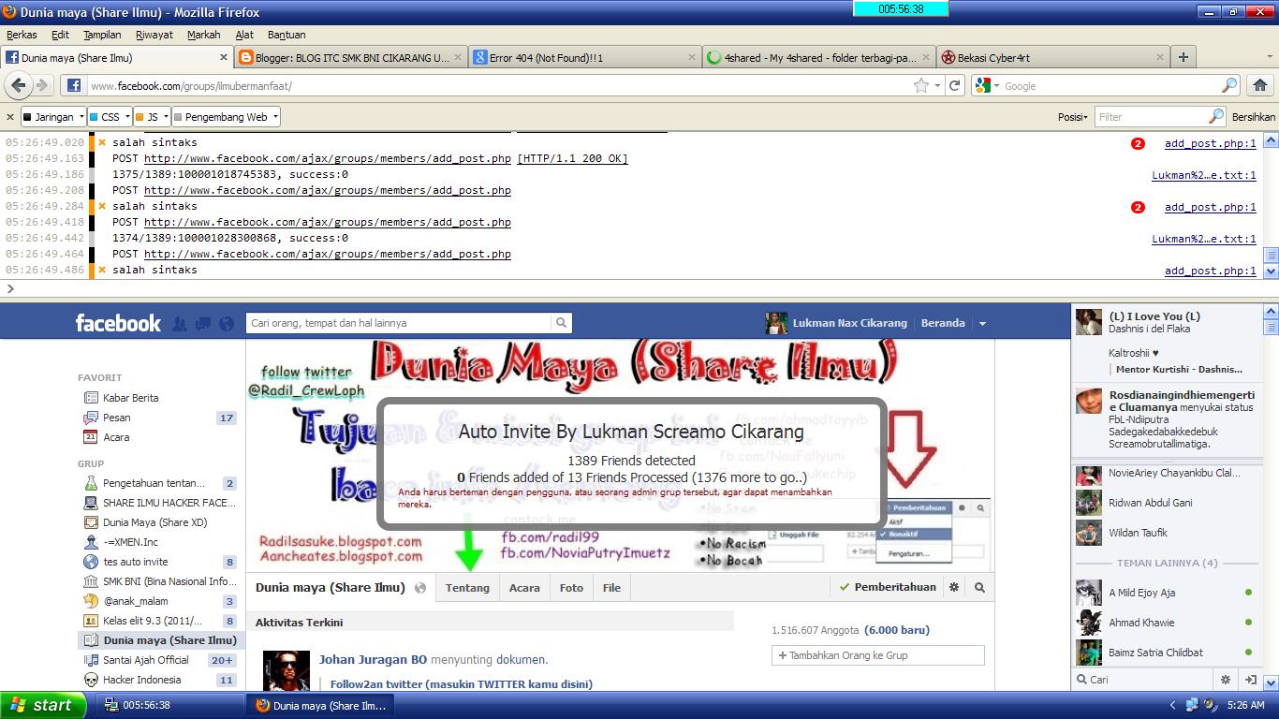Image resolution: width=1279 pixels, height=719 pixels.
Task: Click the group search magnifier icon
Action: click(x=979, y=588)
